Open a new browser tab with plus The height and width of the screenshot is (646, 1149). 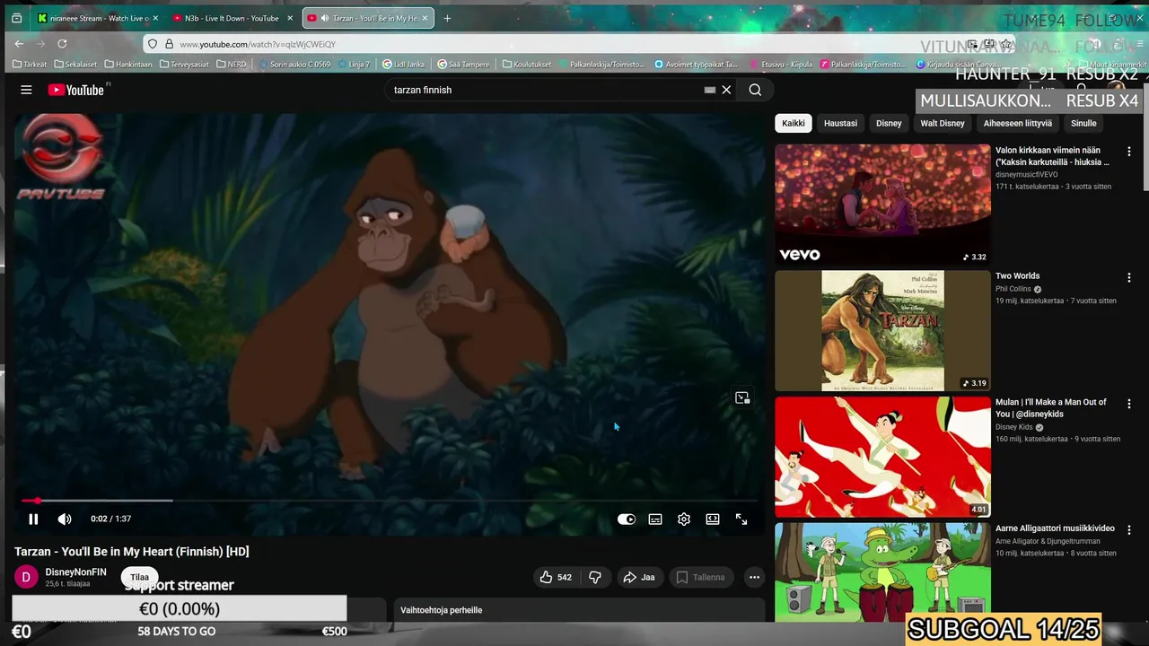[x=447, y=18]
